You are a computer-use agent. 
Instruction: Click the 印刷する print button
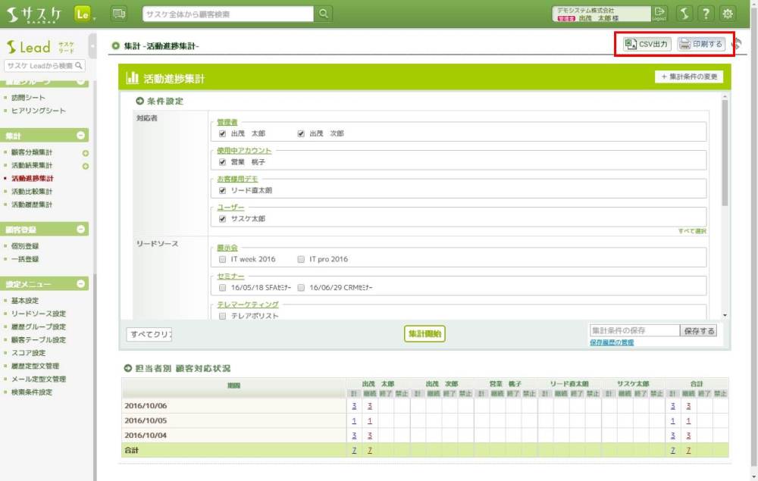[700, 45]
